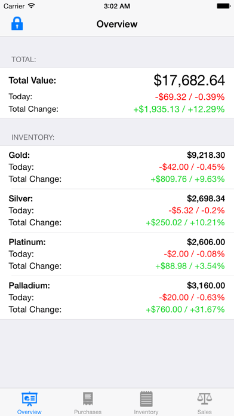This screenshot has height=416, width=234.
Task: Tap the Wi-Fi status icon
Action: pyautogui.click(x=32, y=6)
